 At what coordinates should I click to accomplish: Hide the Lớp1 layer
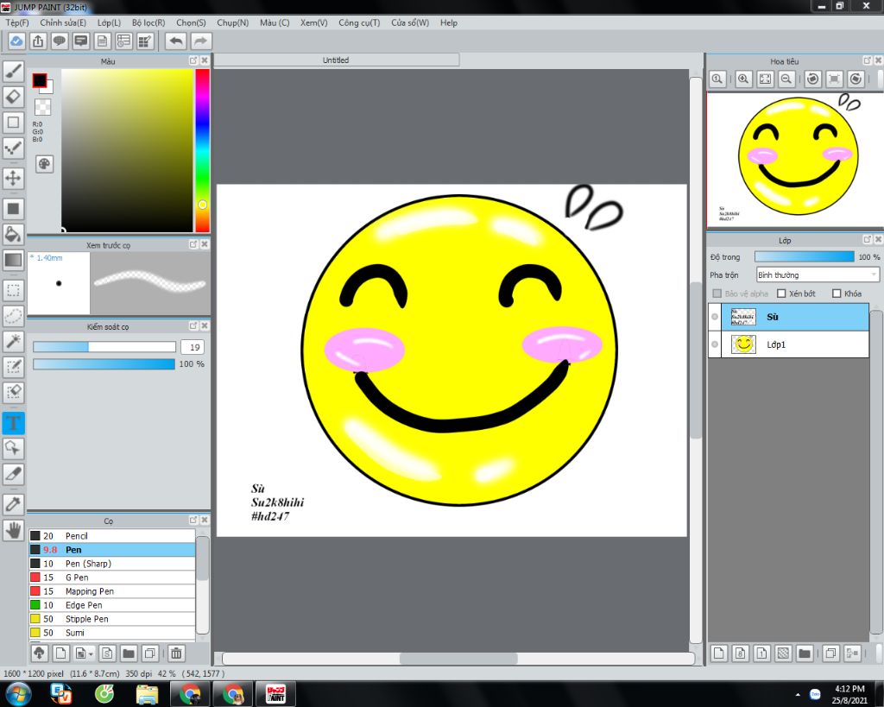pos(715,344)
